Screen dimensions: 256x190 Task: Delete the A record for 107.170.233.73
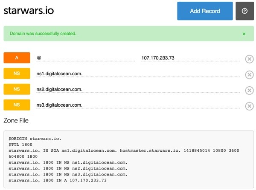pos(249,59)
